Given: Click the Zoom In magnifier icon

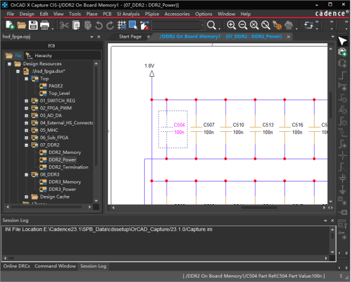Looking at the screenshot, I should (x=231, y=25).
